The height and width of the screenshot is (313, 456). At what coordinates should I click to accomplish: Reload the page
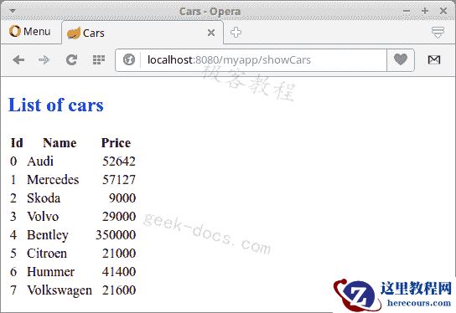[71, 59]
